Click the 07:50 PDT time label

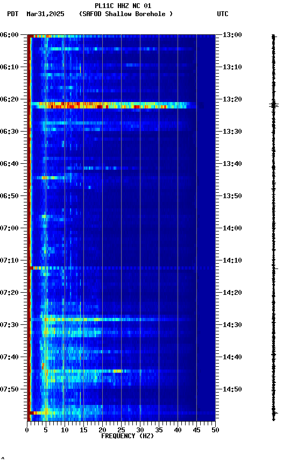click(x=9, y=389)
